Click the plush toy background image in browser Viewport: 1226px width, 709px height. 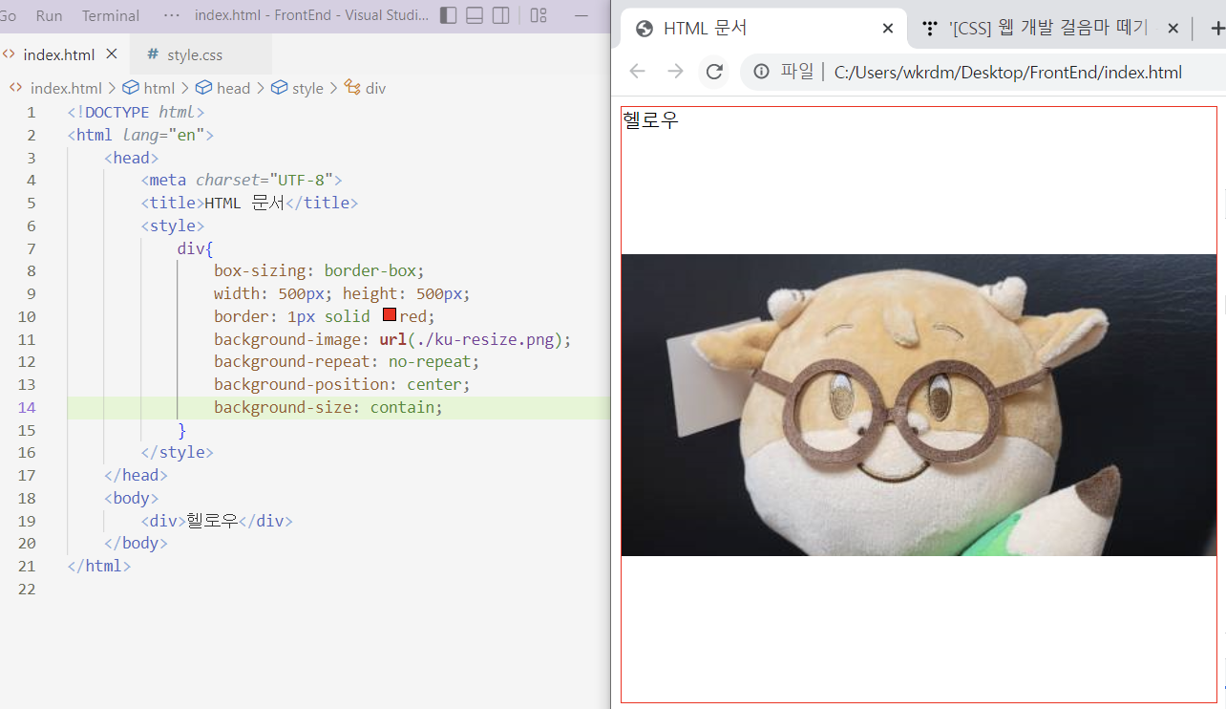(x=919, y=405)
